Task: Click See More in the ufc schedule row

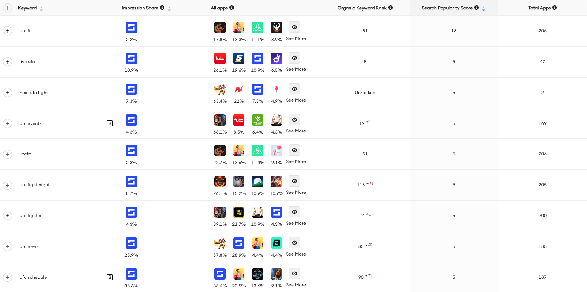Action: click(x=296, y=285)
